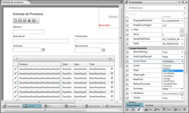Click the Número input field

(29, 32)
